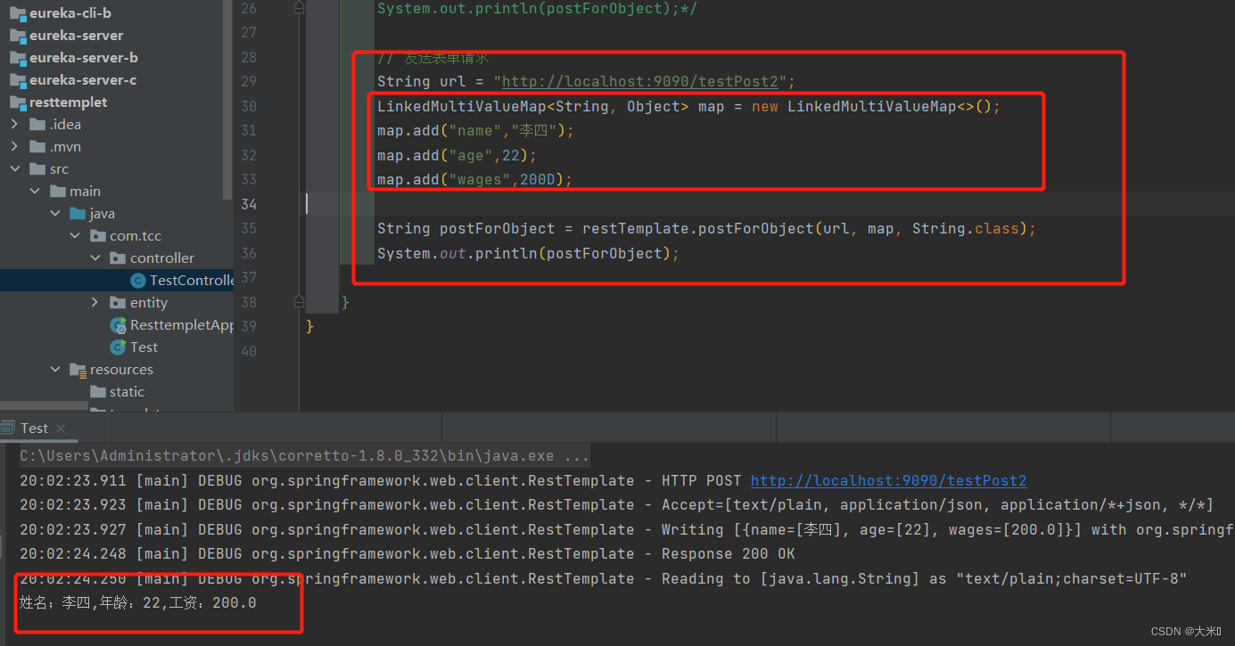Select the TestController file in tree
This screenshot has width=1235, height=646.
point(117,281)
